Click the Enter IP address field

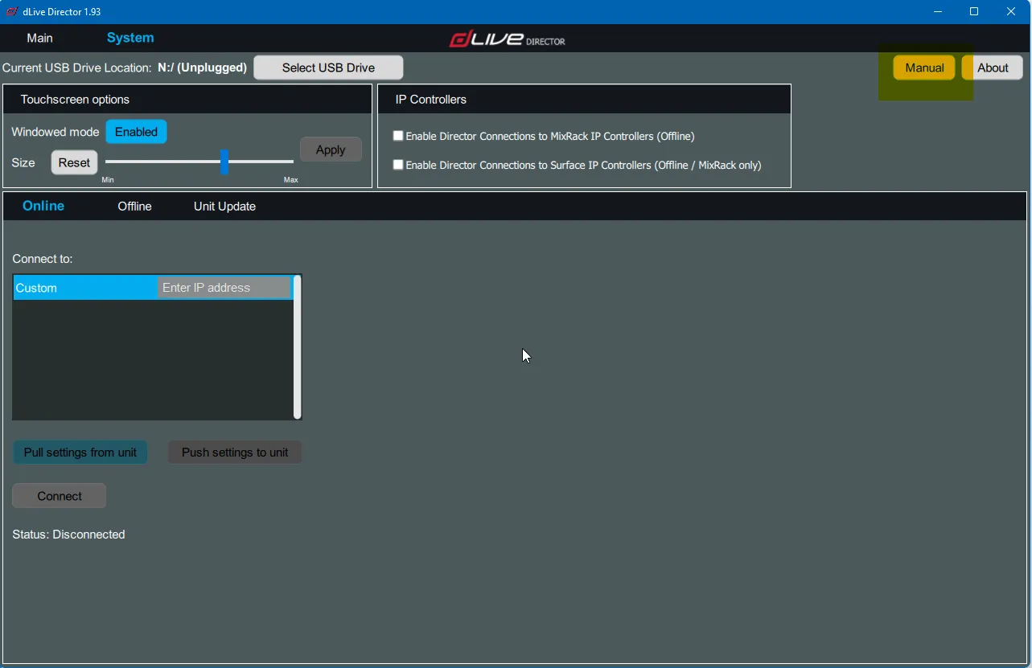tap(224, 288)
